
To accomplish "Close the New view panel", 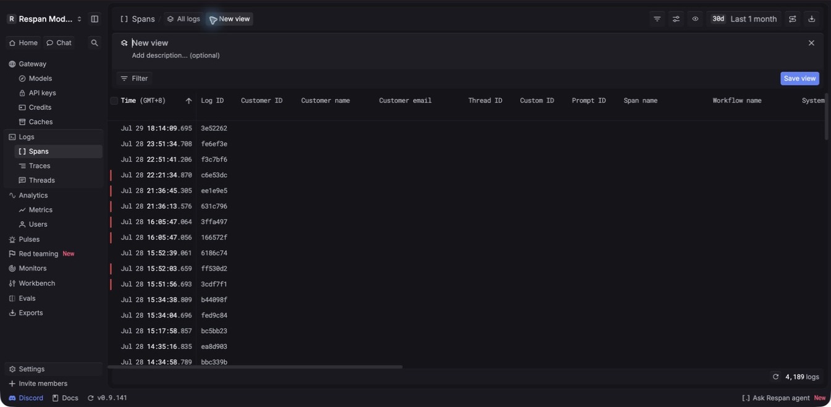I will [811, 43].
